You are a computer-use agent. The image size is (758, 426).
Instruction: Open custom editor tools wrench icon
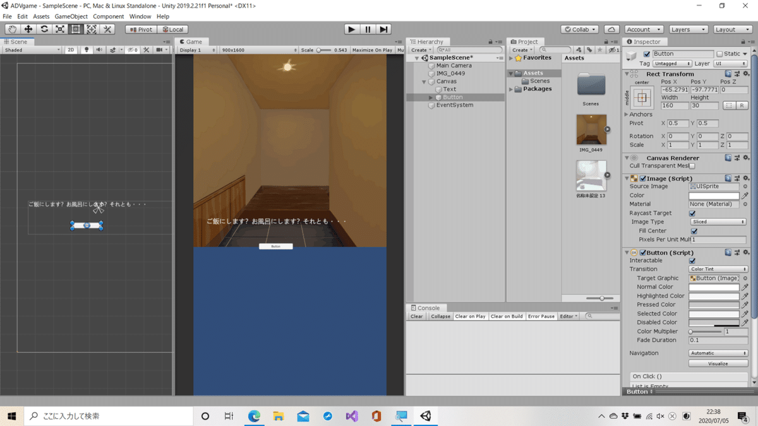click(x=107, y=29)
